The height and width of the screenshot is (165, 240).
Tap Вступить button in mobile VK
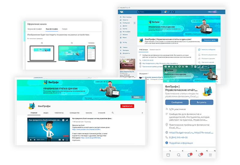coord(201,102)
